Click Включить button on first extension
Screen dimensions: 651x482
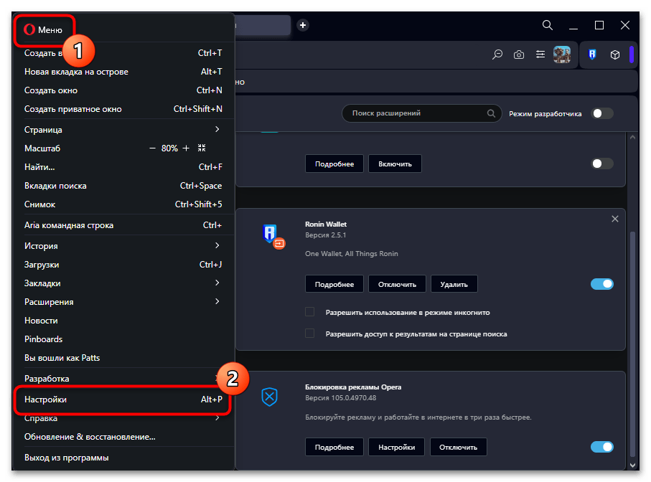point(395,164)
